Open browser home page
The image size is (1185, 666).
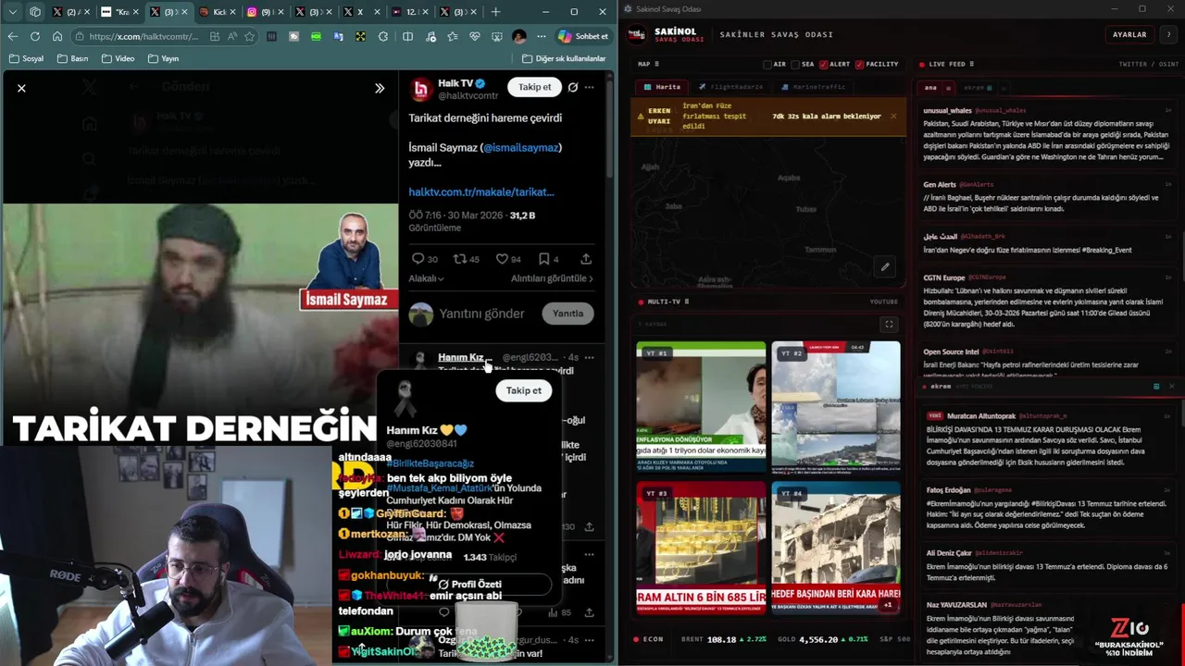(x=57, y=36)
